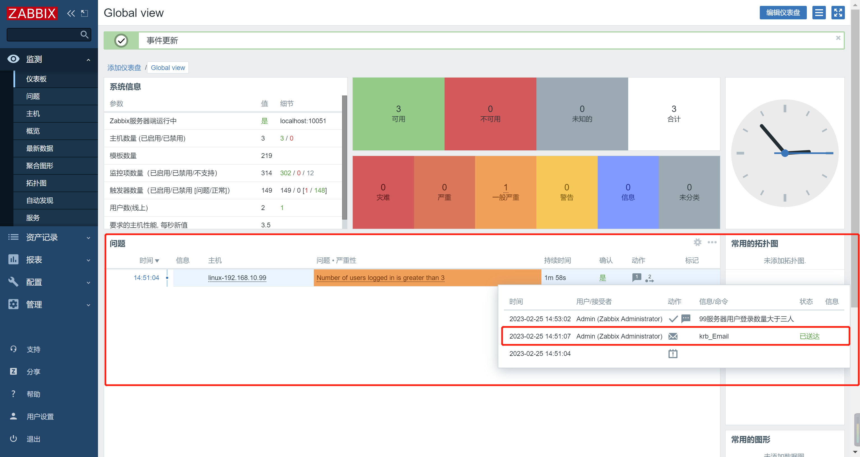
Task: Click the 已送达 status text
Action: [809, 336]
